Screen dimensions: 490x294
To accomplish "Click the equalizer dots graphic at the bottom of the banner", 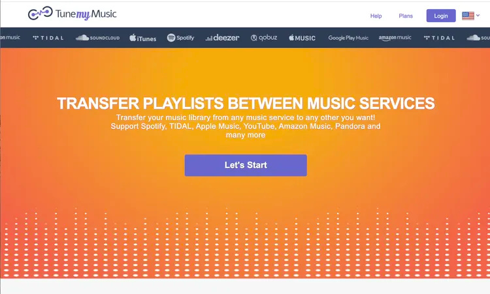I will pos(245,243).
